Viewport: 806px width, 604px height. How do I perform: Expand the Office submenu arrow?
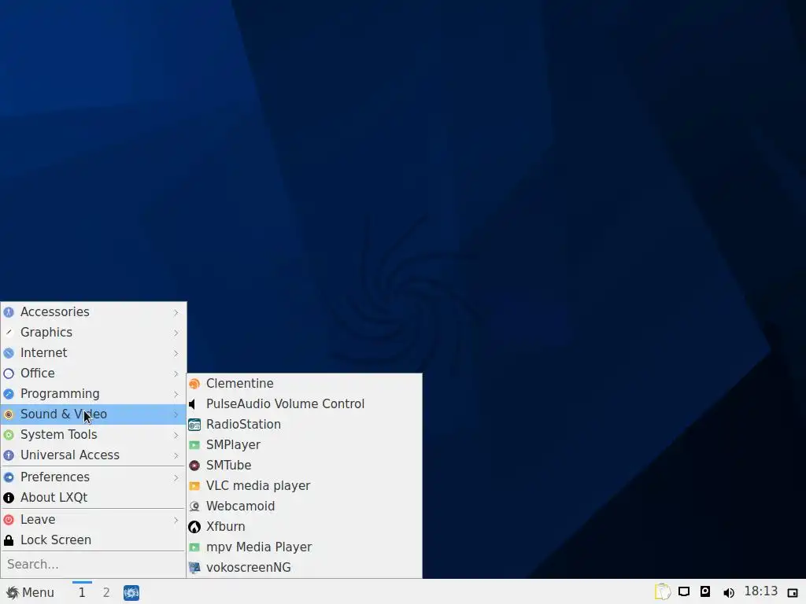(x=176, y=374)
